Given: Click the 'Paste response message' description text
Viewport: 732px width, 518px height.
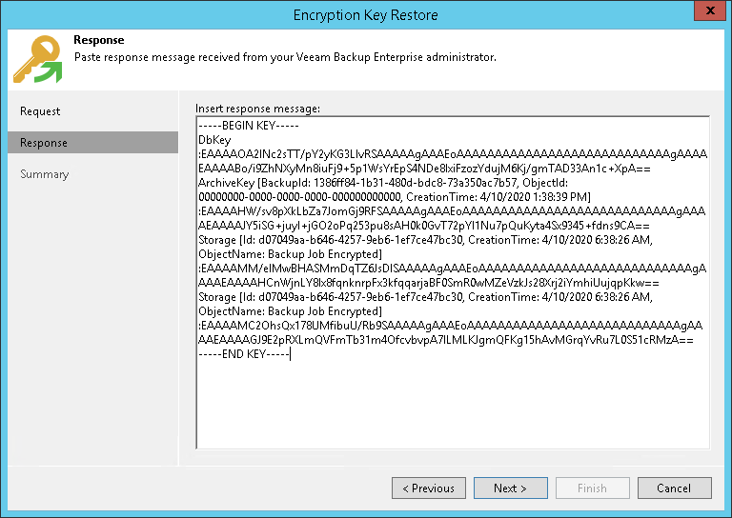Looking at the screenshot, I should (x=285, y=57).
